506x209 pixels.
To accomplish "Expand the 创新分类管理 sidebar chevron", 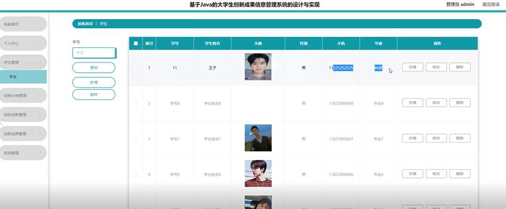I will (40, 95).
